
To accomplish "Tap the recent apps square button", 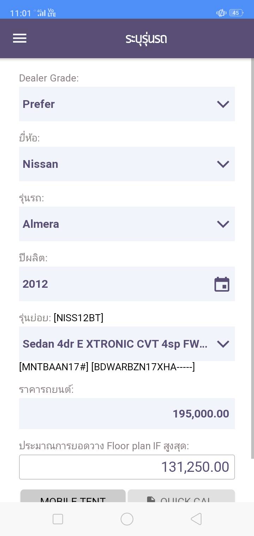I will 58,519.
